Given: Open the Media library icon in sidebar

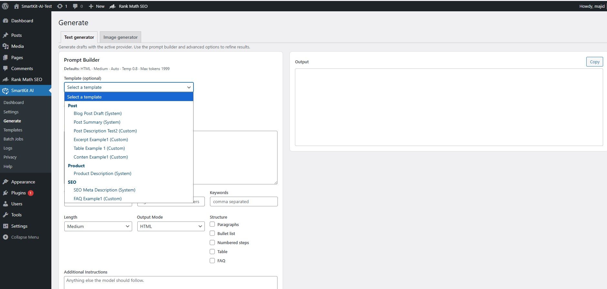Looking at the screenshot, I should pyautogui.click(x=5, y=46).
